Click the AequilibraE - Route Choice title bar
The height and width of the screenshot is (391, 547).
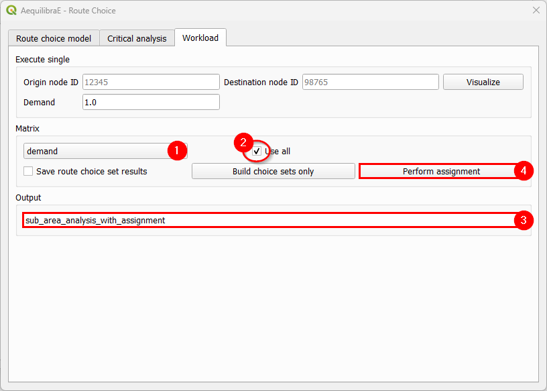click(268, 11)
